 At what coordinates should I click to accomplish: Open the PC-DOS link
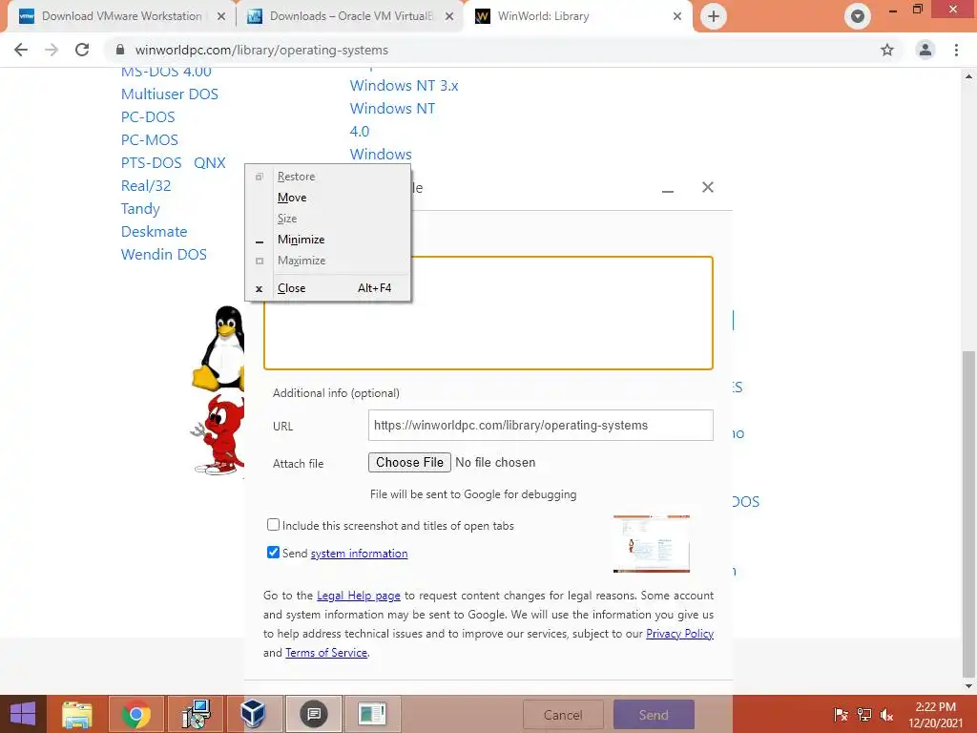pyautogui.click(x=148, y=117)
